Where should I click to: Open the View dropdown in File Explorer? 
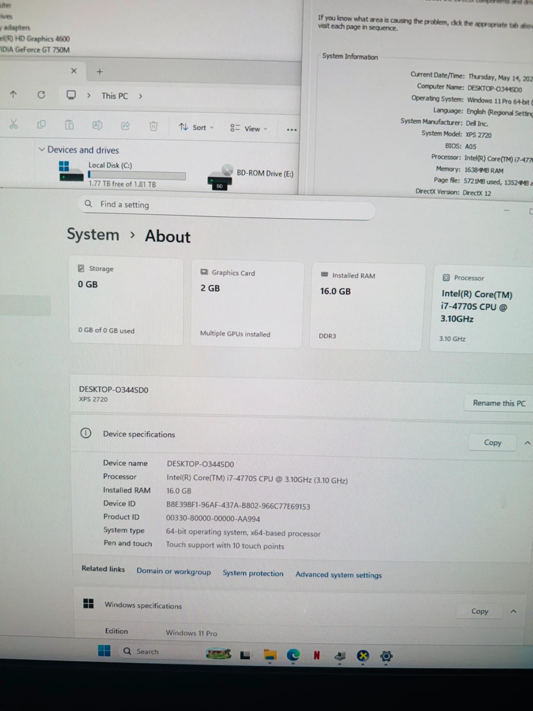coord(249,128)
